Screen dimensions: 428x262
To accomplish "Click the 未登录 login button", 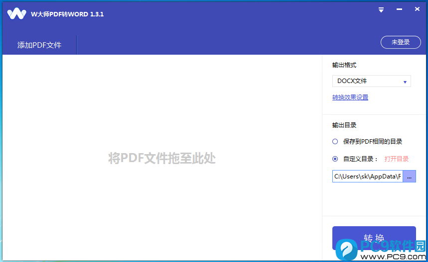I will [401, 42].
